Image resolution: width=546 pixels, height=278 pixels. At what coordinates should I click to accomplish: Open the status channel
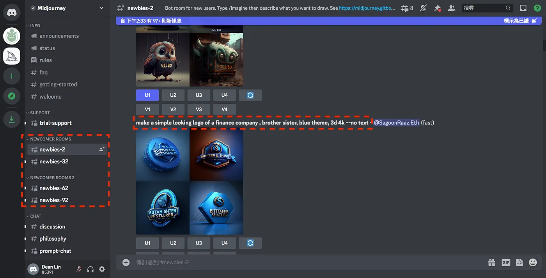pyautogui.click(x=67, y=48)
